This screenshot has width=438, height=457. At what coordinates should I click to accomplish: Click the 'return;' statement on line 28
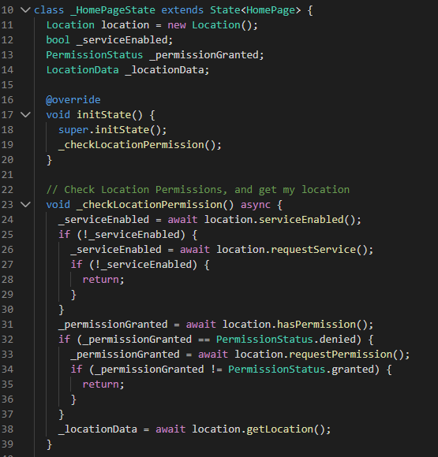103,280
